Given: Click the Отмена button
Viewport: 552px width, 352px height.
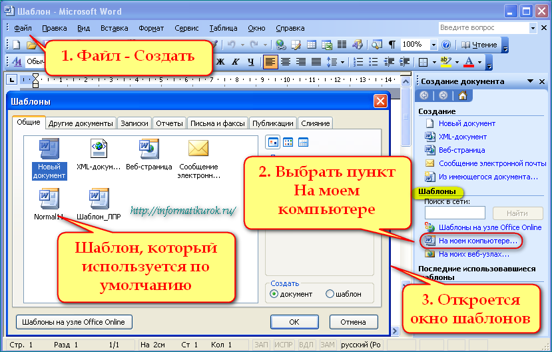Looking at the screenshot, I should [x=353, y=322].
